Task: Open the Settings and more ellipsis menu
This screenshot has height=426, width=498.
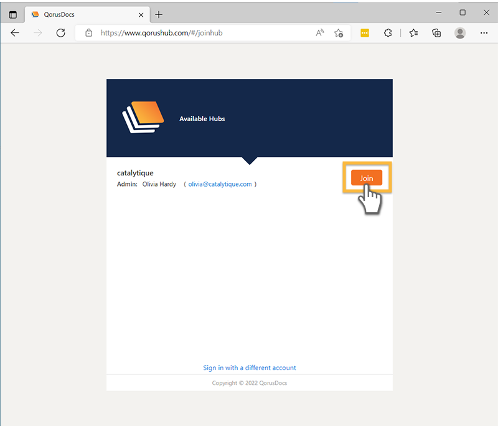Action: pyautogui.click(x=484, y=33)
